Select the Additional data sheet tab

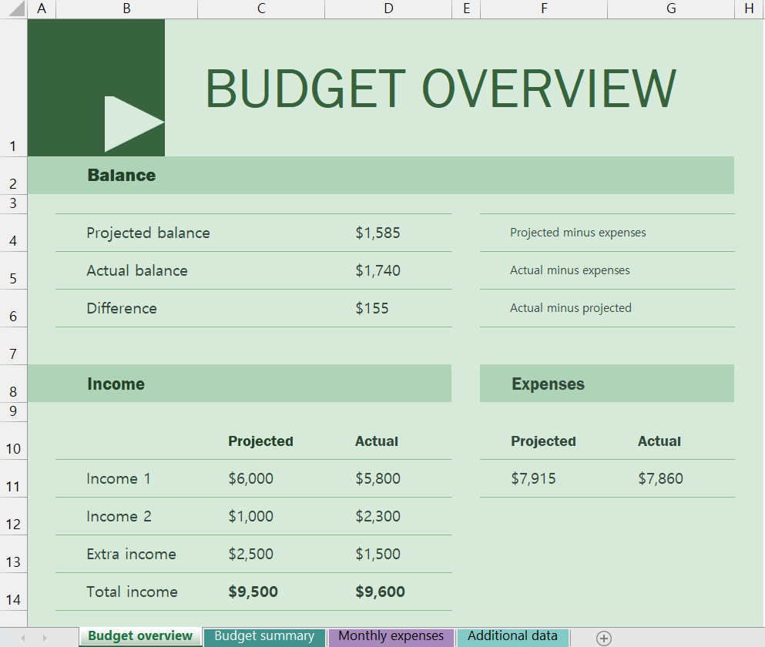pyautogui.click(x=512, y=637)
